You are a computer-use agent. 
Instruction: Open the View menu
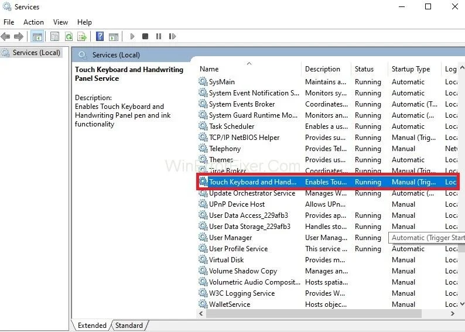coord(60,22)
